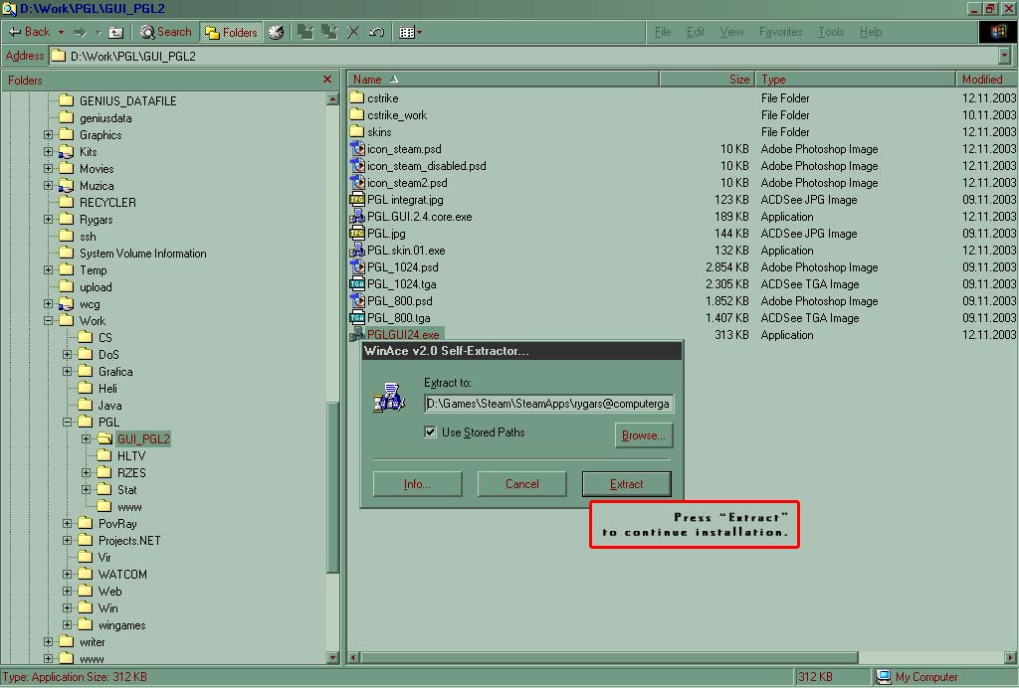Open the View menu
Viewport: 1019px width, 688px height.
coord(731,32)
